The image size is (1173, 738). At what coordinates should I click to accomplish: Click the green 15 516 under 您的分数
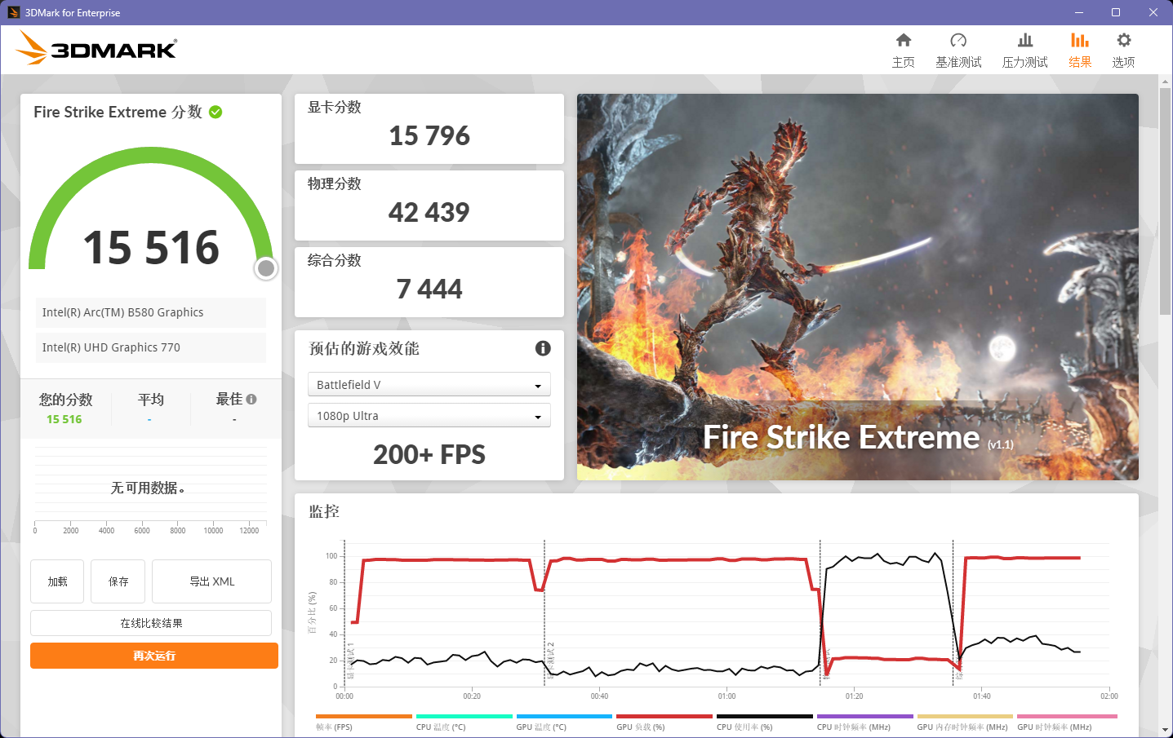coord(64,419)
